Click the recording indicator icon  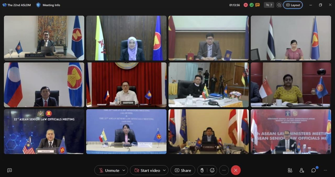245,5
